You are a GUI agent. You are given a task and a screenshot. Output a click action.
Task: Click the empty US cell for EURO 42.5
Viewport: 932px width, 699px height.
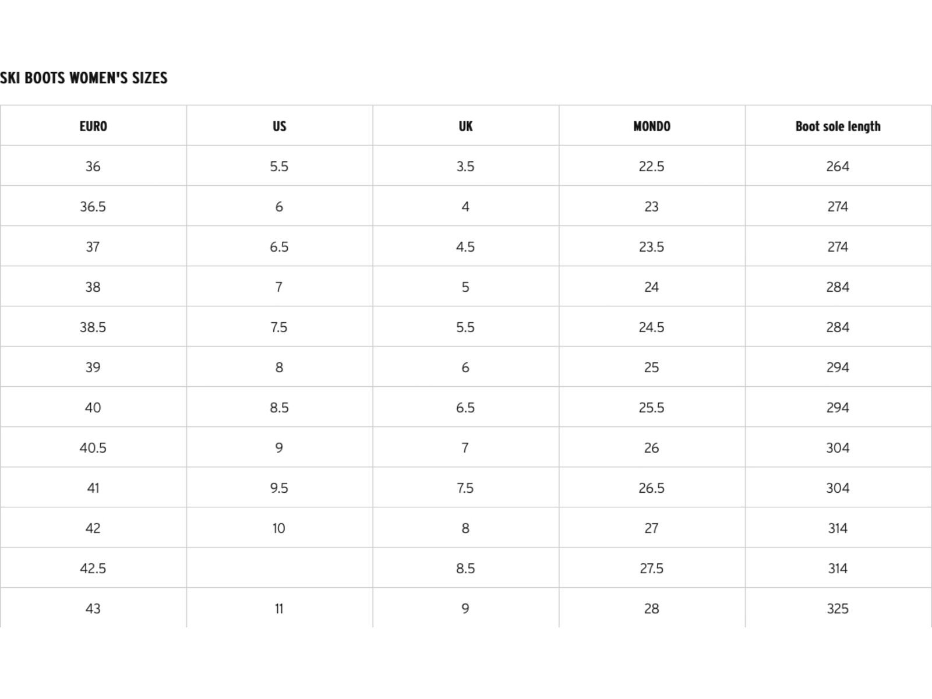pyautogui.click(x=280, y=568)
